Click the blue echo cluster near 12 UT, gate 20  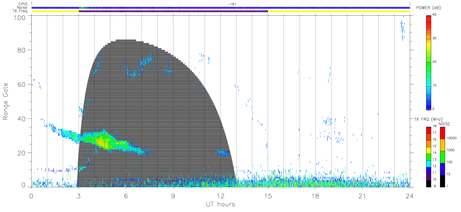click(x=224, y=153)
